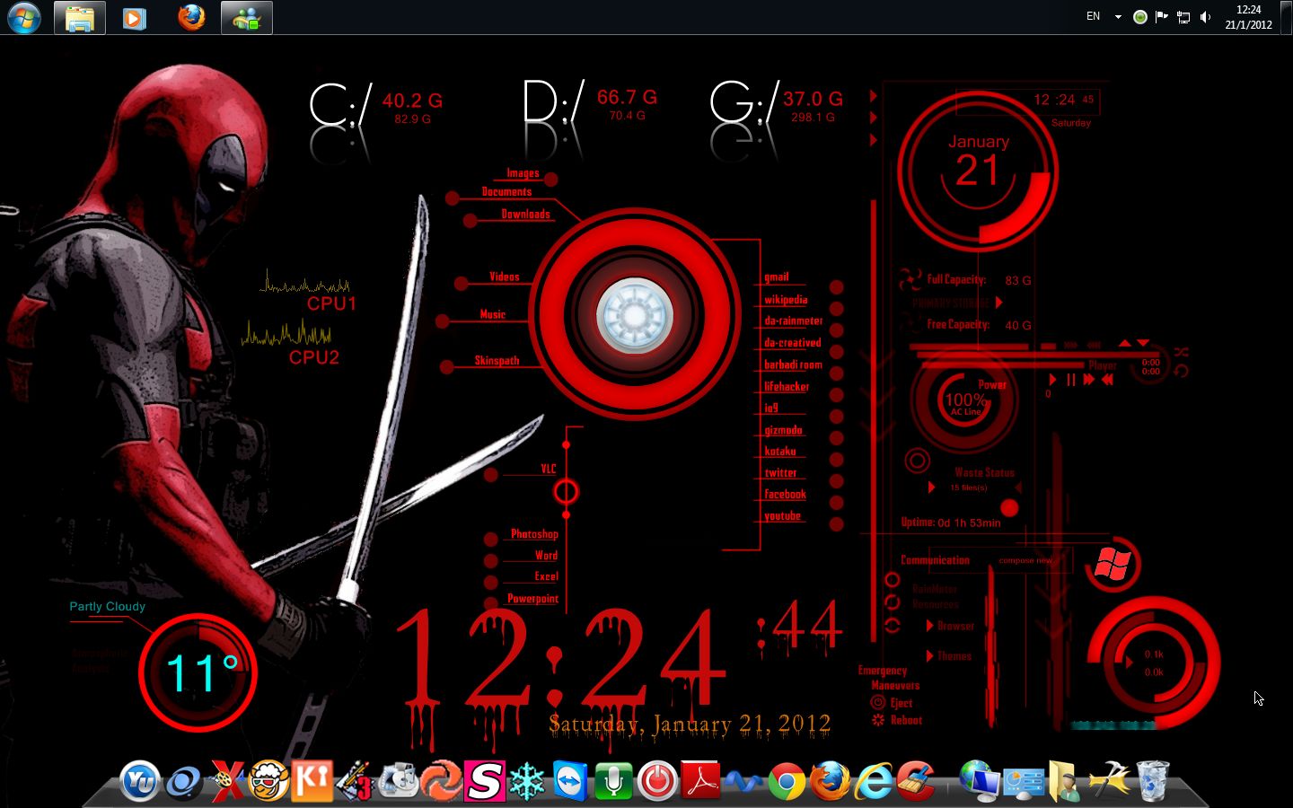Expand the Primary Storage arrow

coord(998,303)
